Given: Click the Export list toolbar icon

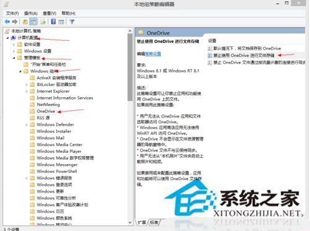Looking at the screenshot, I should point(43,22).
